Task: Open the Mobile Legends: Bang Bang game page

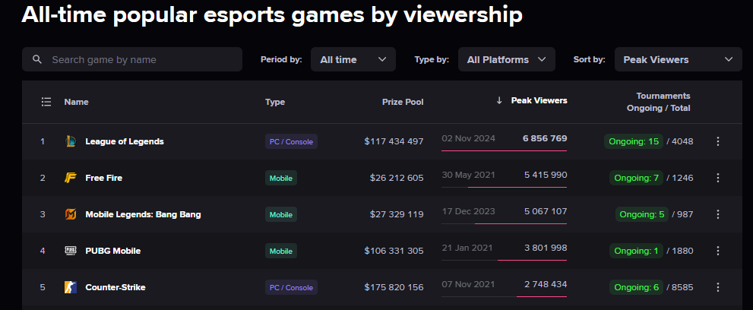Action: pos(143,214)
